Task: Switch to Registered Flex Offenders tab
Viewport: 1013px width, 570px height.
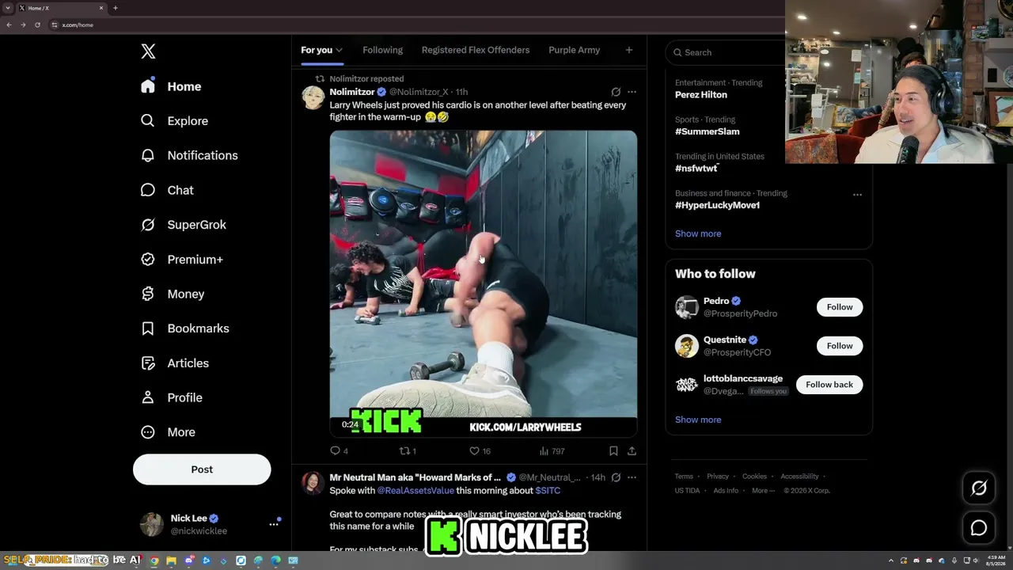Action: (476, 50)
